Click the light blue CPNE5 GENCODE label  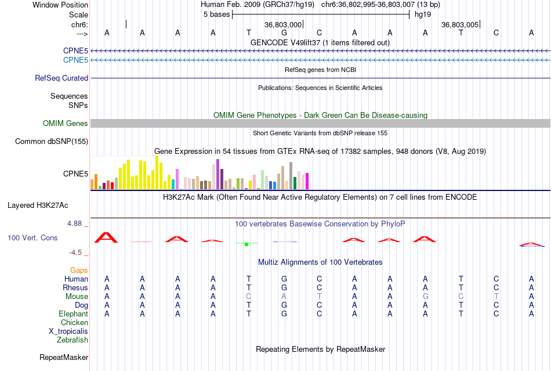coord(75,60)
